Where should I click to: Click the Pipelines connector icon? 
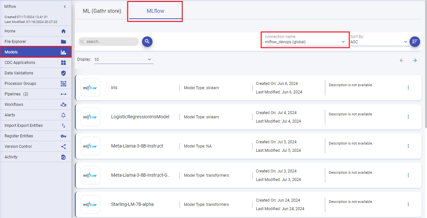tap(63, 94)
